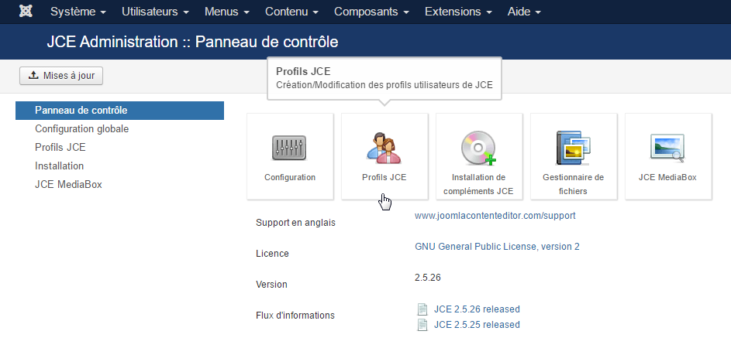Open the Gestionnaire de fichiers icon
Viewport: 731px width, 355px height.
573,148
